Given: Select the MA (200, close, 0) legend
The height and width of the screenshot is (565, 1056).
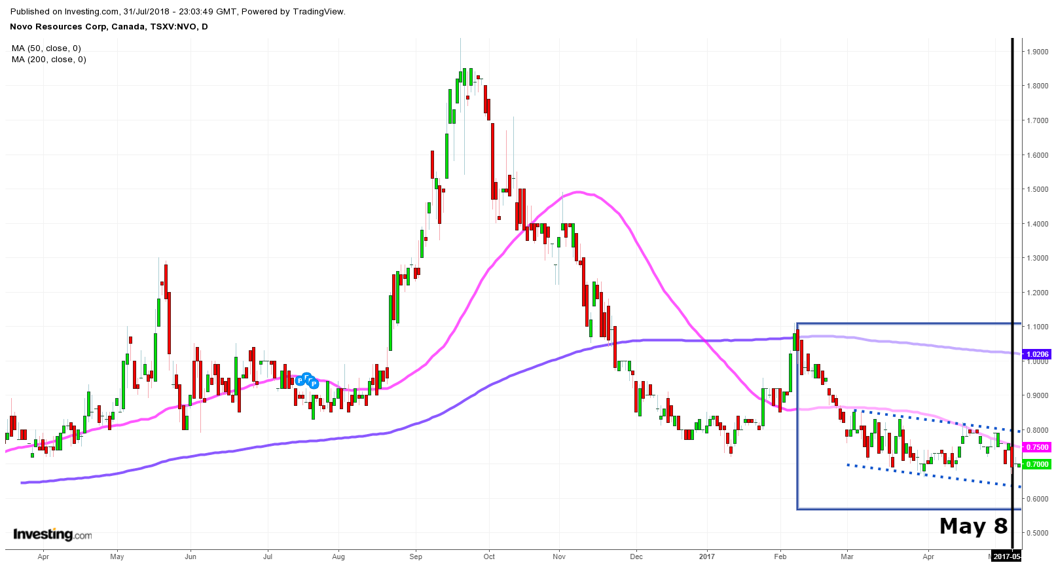Looking at the screenshot, I should [49, 60].
